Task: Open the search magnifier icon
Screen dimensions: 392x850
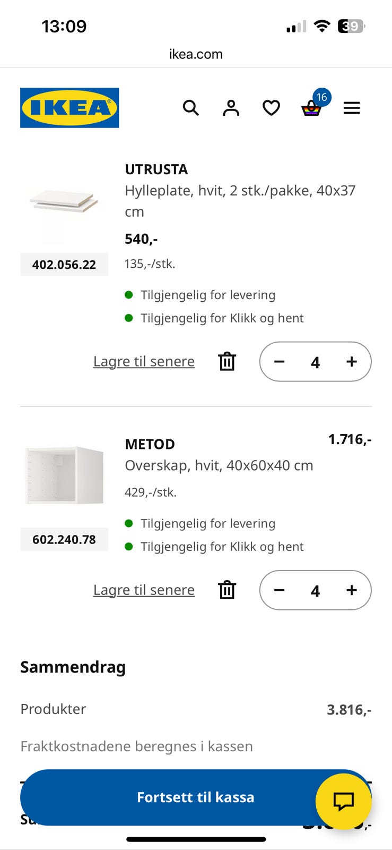Action: 190,108
